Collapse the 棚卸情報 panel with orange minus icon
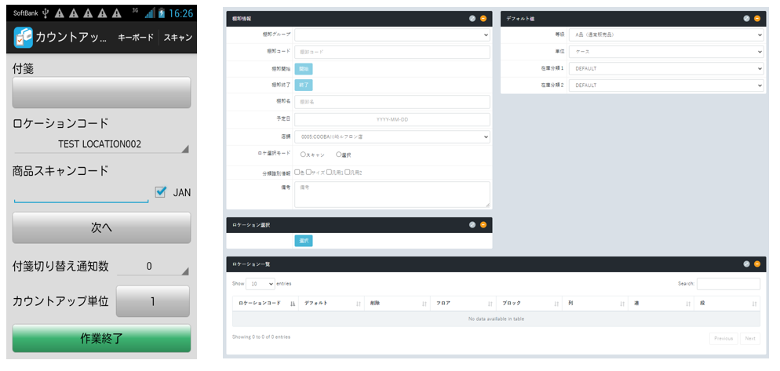 tap(483, 18)
